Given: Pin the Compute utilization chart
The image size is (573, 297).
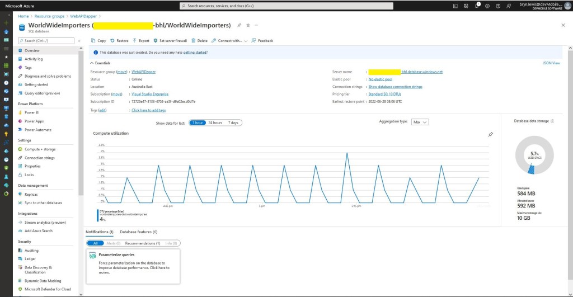Looking at the screenshot, I should pyautogui.click(x=490, y=134).
